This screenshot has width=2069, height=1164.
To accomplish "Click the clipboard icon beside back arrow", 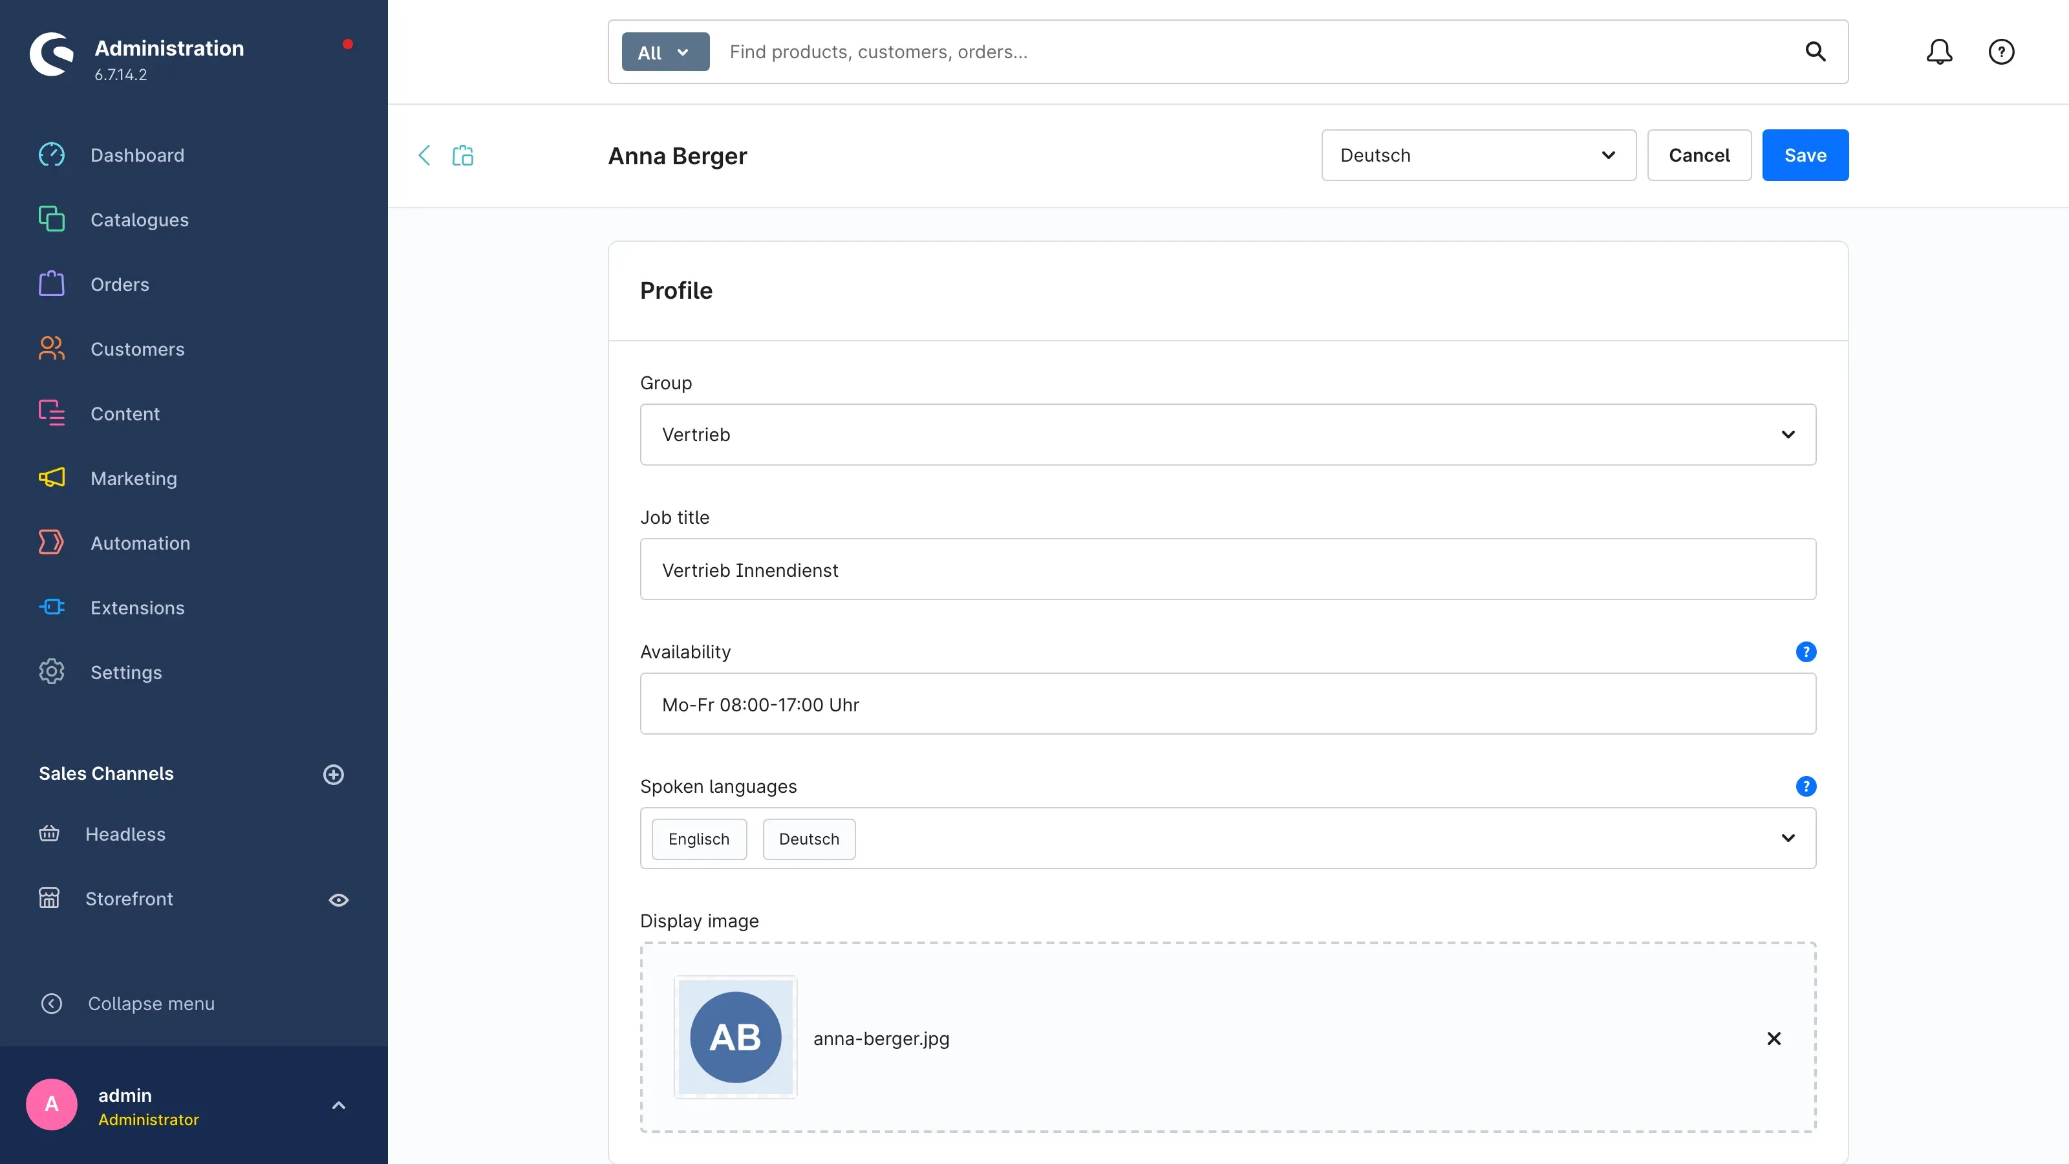I will (x=463, y=155).
